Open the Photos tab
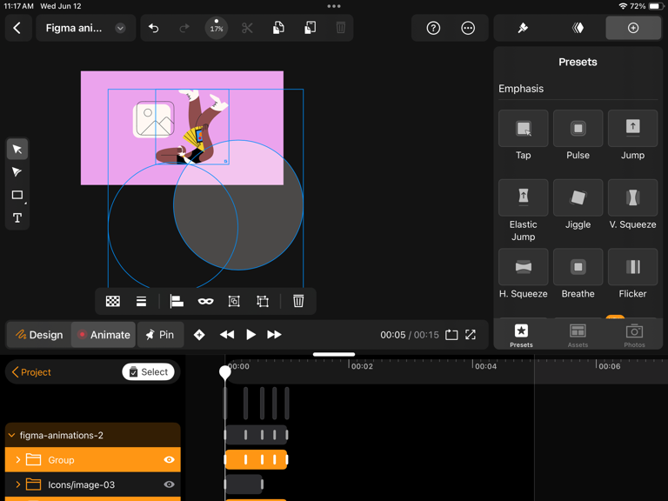Screen dimensions: 668x501 pyautogui.click(x=634, y=335)
